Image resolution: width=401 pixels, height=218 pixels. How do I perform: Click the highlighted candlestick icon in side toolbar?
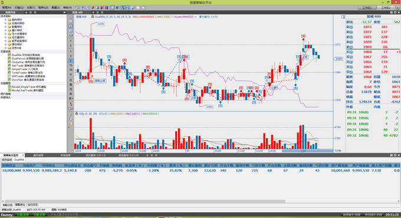(x=71, y=26)
